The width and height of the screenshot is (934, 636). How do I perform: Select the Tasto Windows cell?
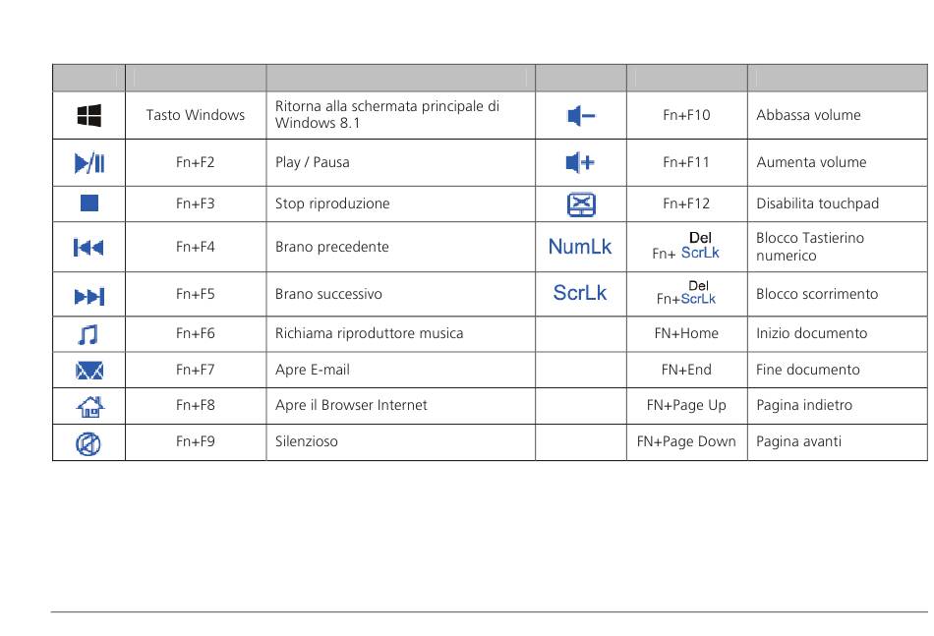196,115
